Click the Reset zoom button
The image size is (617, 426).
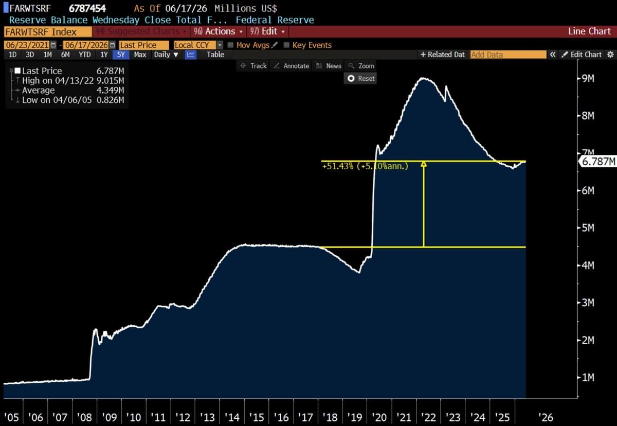coord(361,79)
